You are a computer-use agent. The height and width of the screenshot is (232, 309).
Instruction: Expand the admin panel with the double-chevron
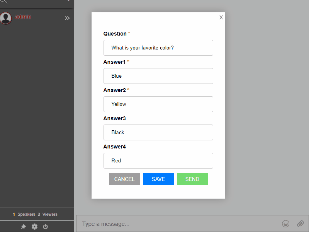click(x=67, y=18)
